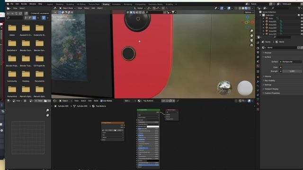
Task: Click the Blender logo menu icon
Action: [x=8, y=4]
